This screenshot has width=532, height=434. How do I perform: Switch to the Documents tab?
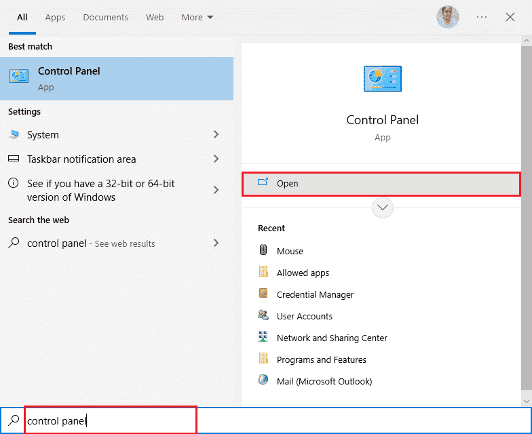click(x=105, y=17)
